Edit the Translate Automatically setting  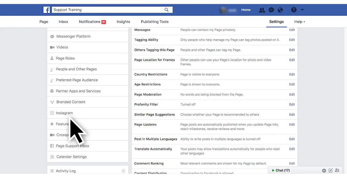tap(292, 149)
